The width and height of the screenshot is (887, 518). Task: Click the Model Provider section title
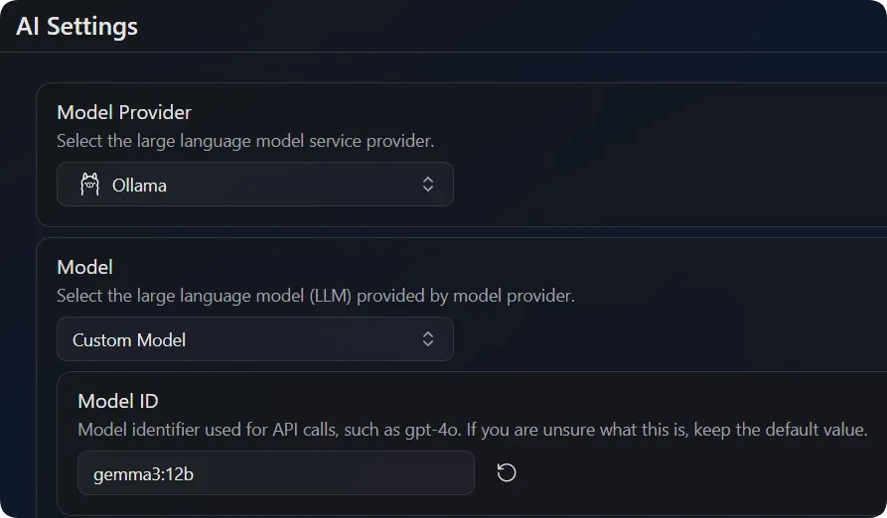click(x=124, y=112)
